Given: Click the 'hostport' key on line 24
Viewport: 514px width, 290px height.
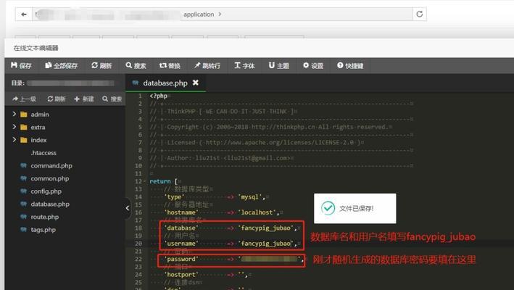Looking at the screenshot, I should (x=181, y=275).
